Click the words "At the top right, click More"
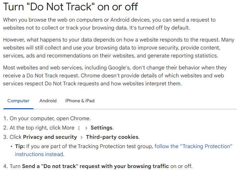This screenshot has height=175, width=242. tap(42, 128)
